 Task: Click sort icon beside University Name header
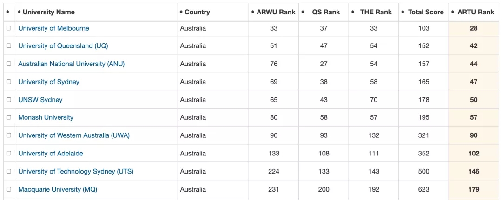19,12
